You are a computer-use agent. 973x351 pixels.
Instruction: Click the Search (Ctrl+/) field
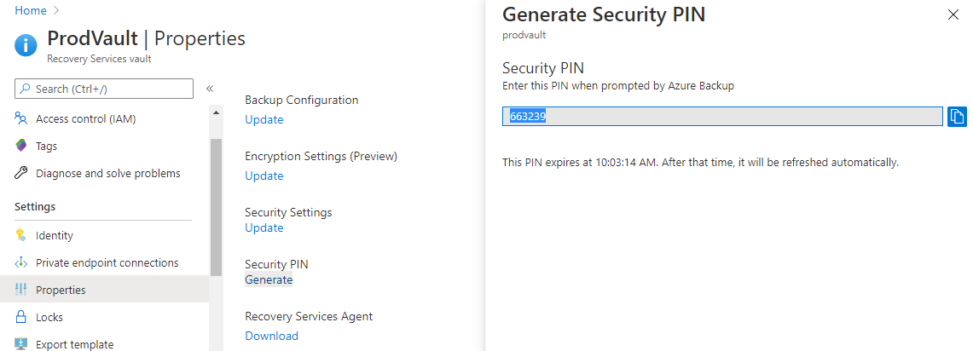[x=104, y=89]
